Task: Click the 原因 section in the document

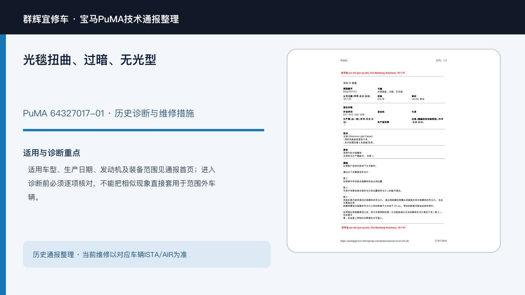Action: click(x=359, y=153)
